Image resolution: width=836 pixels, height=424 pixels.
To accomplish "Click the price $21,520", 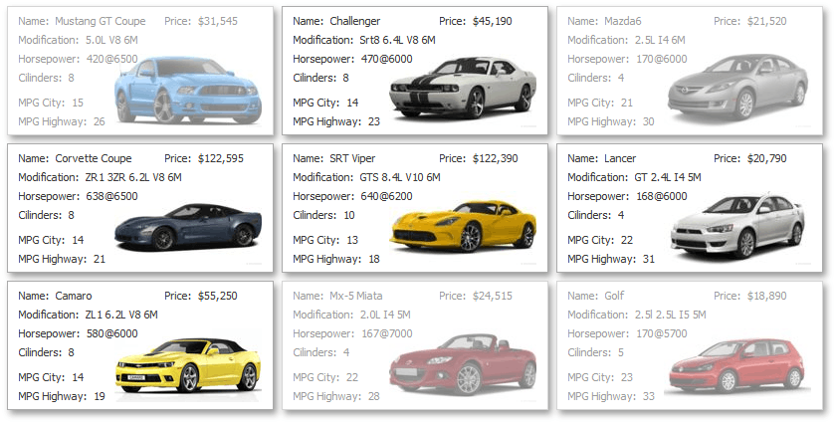I will 766,21.
